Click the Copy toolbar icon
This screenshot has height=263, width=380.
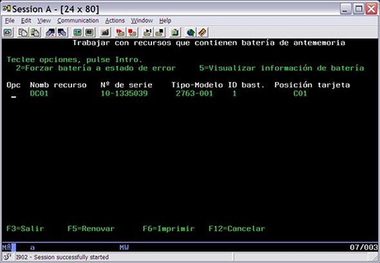pyautogui.click(x=23, y=32)
